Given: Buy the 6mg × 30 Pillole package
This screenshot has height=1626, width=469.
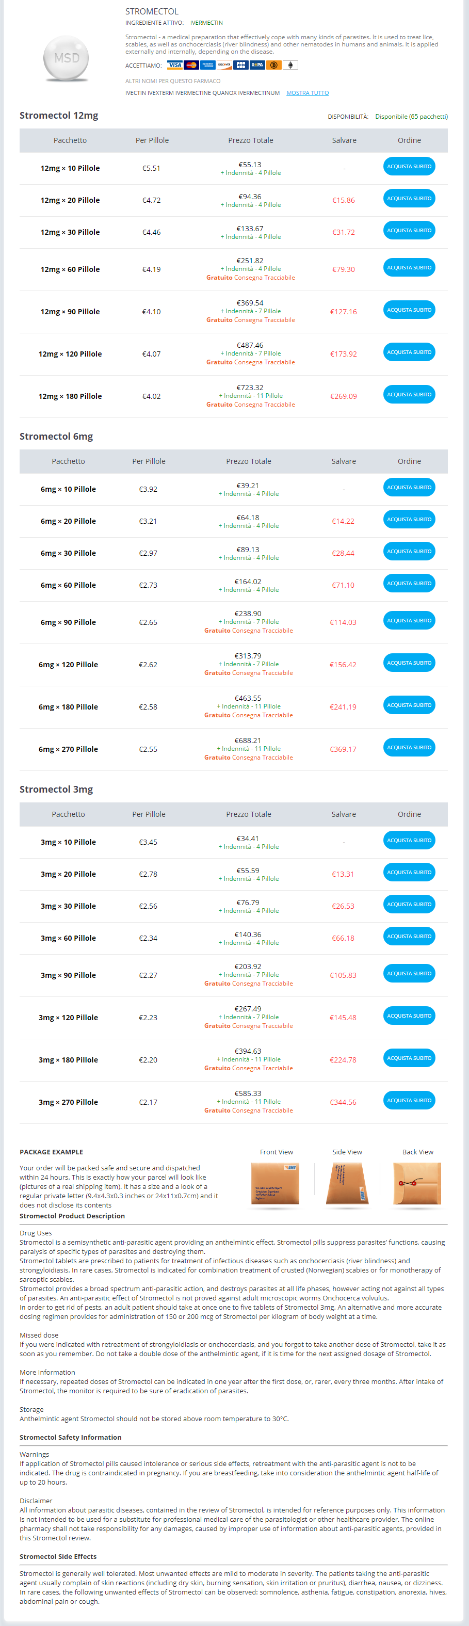Looking at the screenshot, I should coord(409,552).
